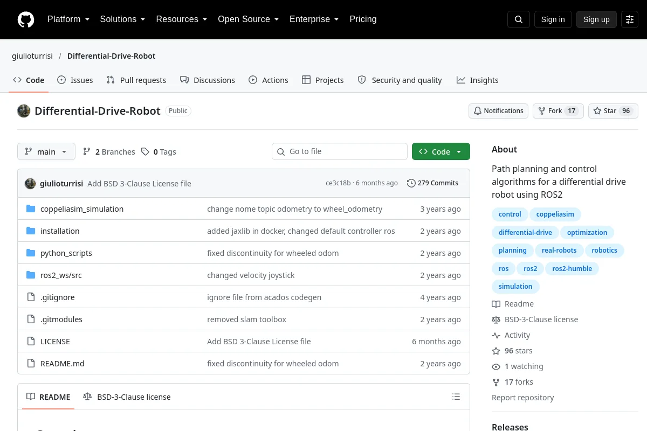Open the ros2_ws/src folder
Viewport: 647px width, 431px height.
tap(61, 275)
